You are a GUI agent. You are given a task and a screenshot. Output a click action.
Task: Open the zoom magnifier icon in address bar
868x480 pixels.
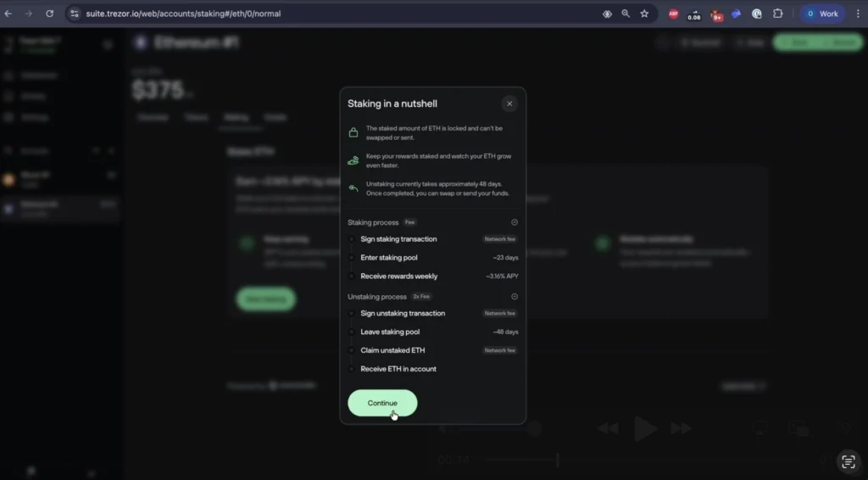click(626, 14)
